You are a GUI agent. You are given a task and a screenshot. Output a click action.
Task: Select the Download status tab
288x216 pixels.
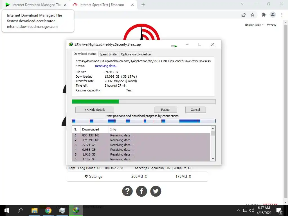click(85, 54)
